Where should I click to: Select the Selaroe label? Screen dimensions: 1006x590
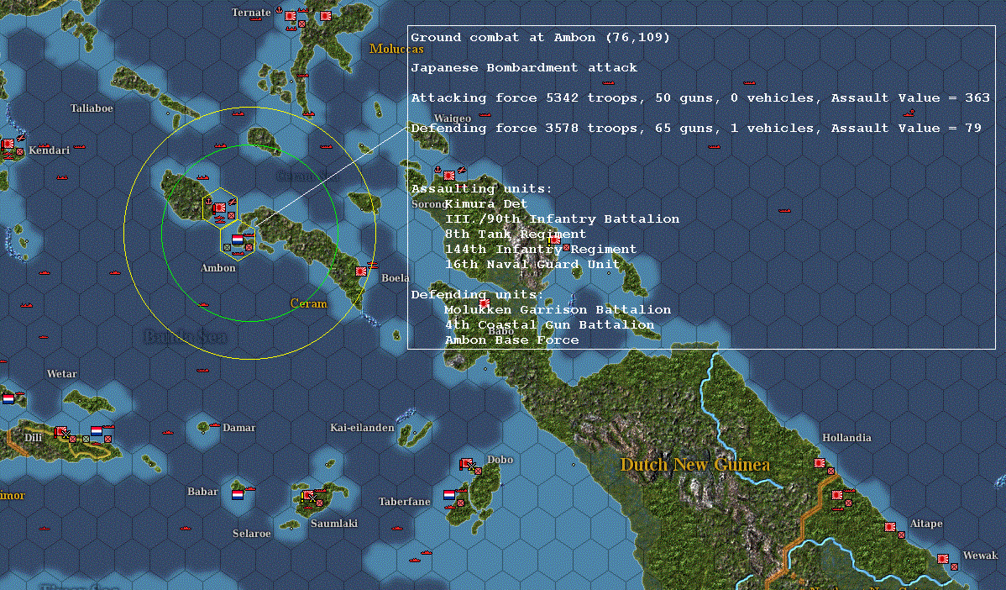tap(252, 534)
